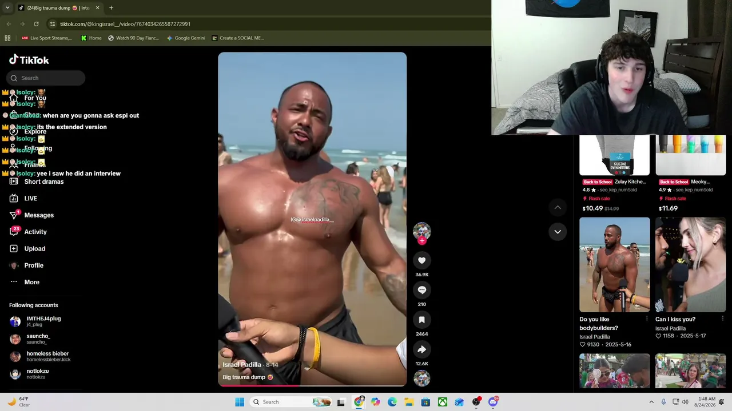
Task: Click the TikTok logo
Action: coord(29,60)
